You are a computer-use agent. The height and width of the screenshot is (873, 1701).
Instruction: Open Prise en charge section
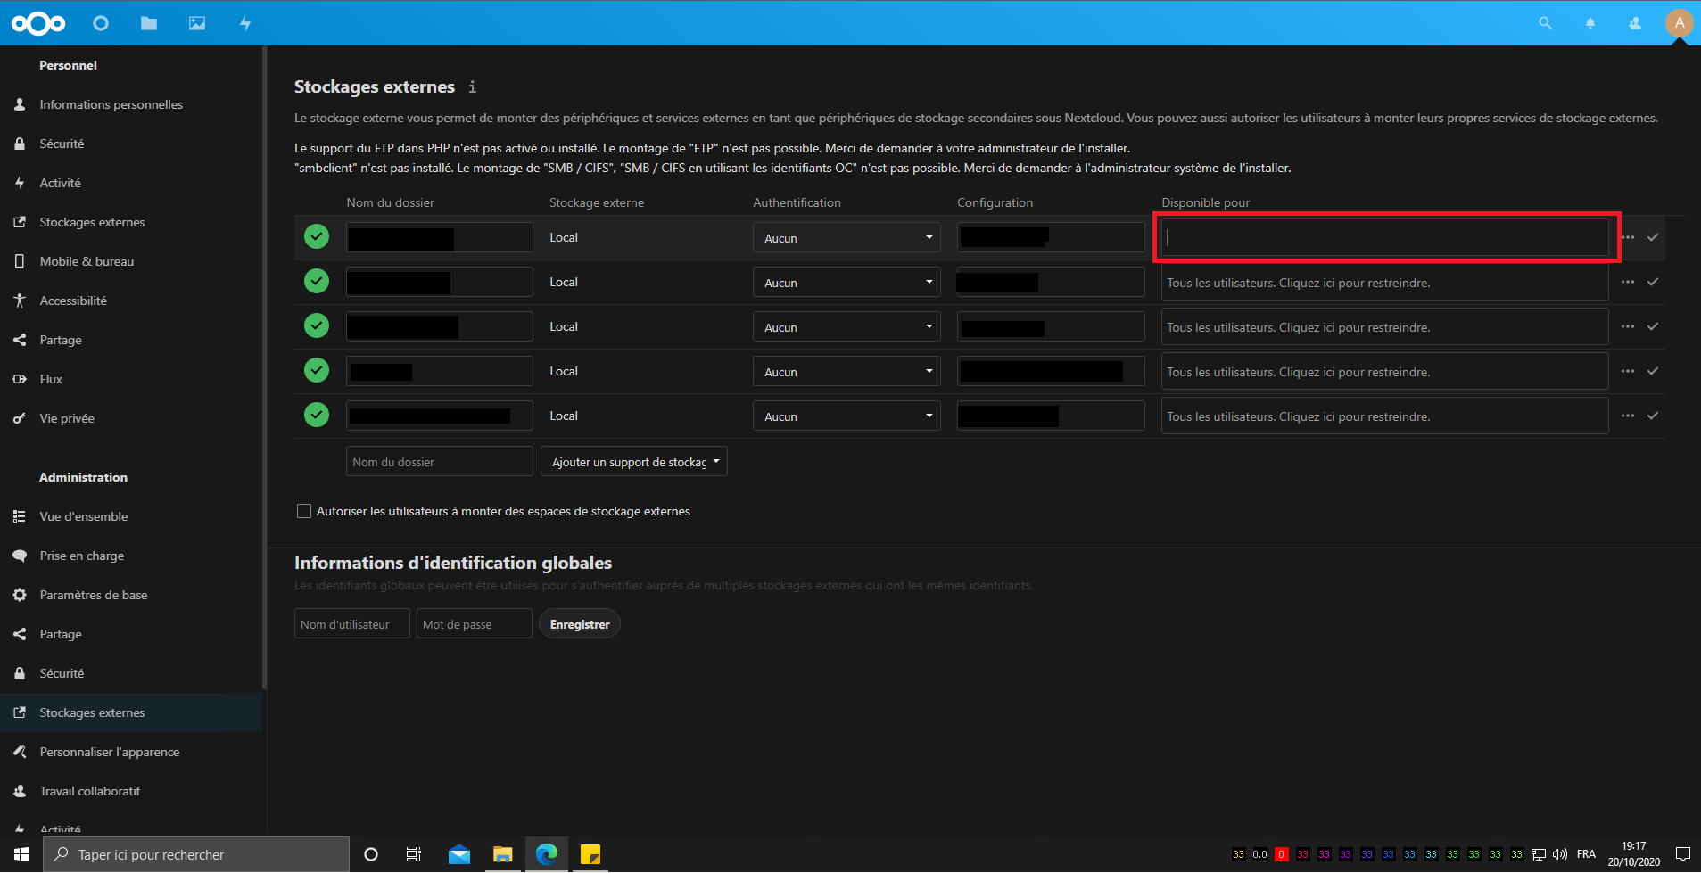[x=81, y=556]
